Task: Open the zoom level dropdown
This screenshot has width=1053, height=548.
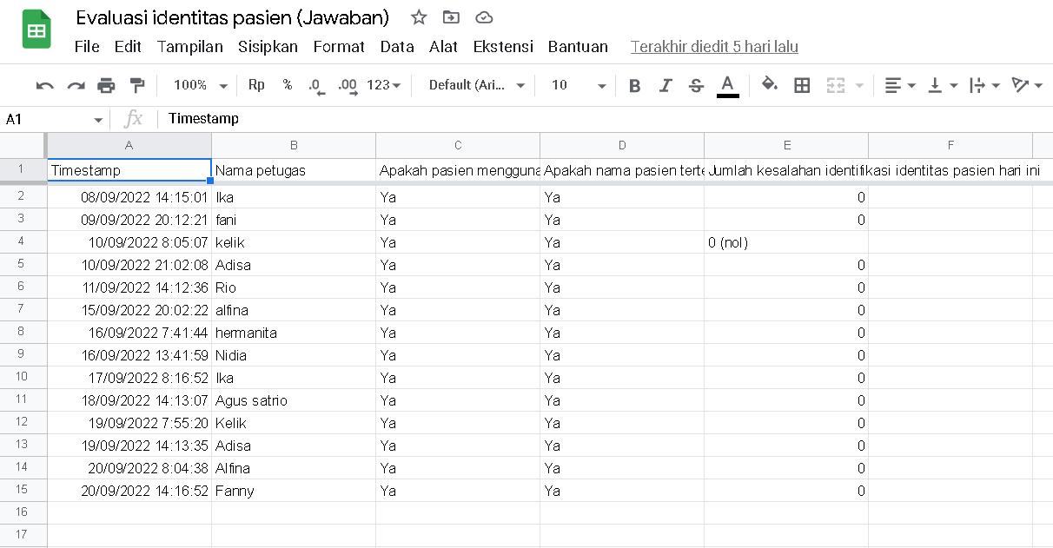Action: [200, 85]
